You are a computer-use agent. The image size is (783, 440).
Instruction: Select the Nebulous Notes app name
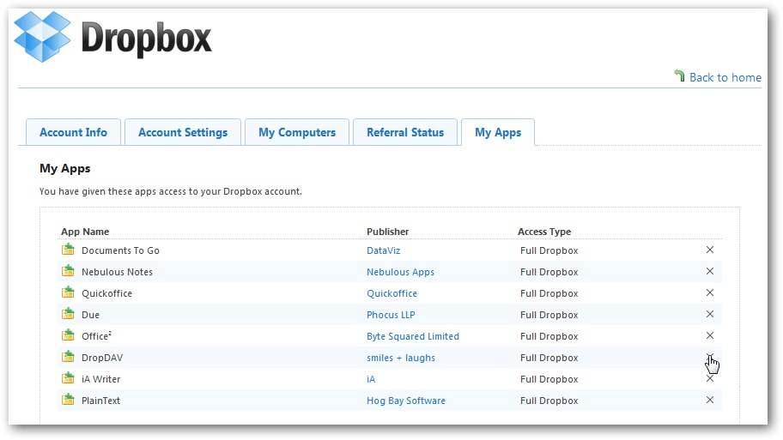(x=118, y=272)
